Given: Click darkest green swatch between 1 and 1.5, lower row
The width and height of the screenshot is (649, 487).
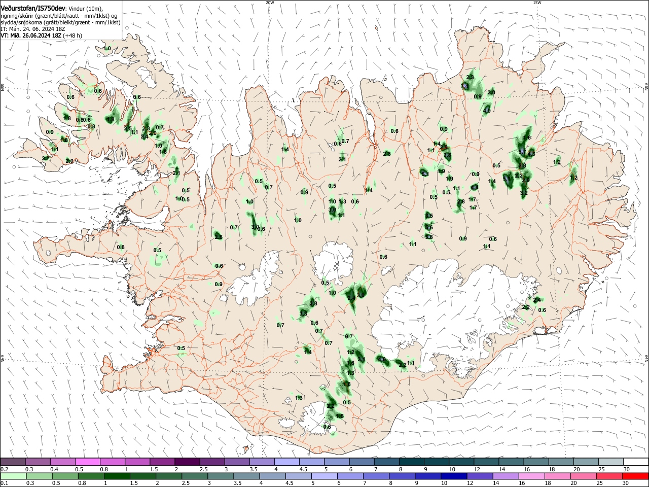Looking at the screenshot, I should pos(117,476).
